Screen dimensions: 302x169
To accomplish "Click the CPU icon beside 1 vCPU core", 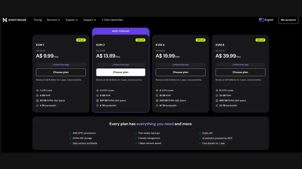I will [37, 90].
